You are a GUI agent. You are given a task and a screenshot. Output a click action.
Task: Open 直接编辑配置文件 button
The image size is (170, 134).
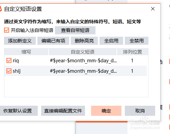point(63,111)
